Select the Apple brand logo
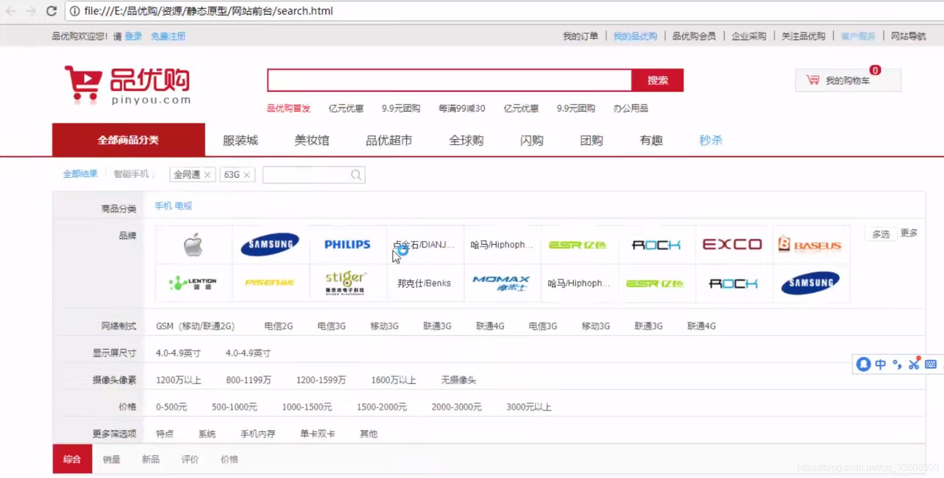 193,245
